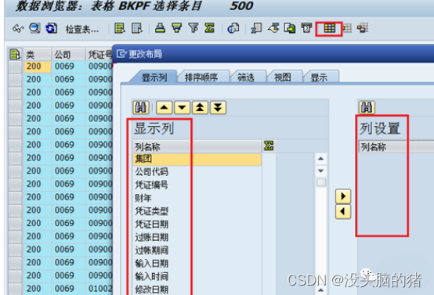Viewport: 434px width, 295px height.
Task: Open the 筛选 tab
Action: 246,77
